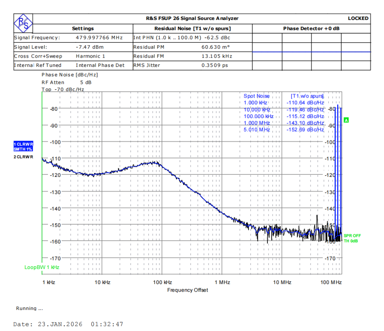Click signal level value -7.47 dBm
Viewport: 384px width, 331px height.
click(90, 47)
